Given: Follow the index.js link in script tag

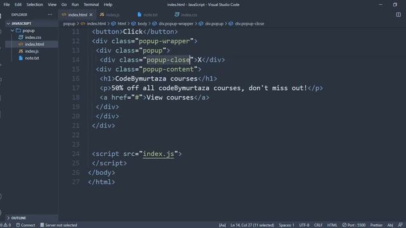Looking at the screenshot, I should (x=159, y=154).
